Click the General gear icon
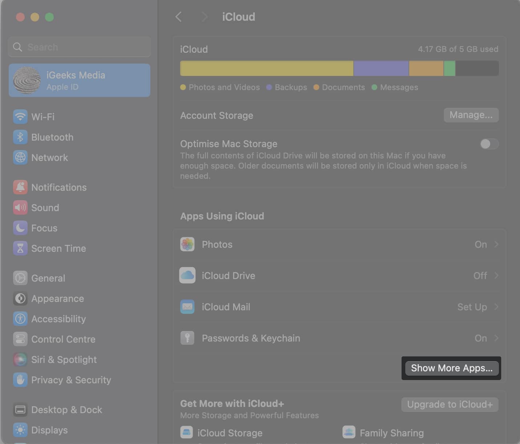The height and width of the screenshot is (444, 520). coord(20,278)
